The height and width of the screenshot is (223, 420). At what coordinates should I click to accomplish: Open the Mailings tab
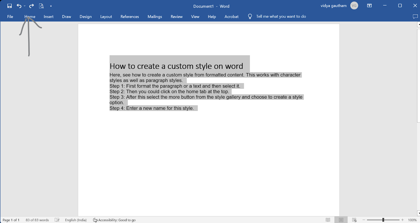tap(155, 16)
